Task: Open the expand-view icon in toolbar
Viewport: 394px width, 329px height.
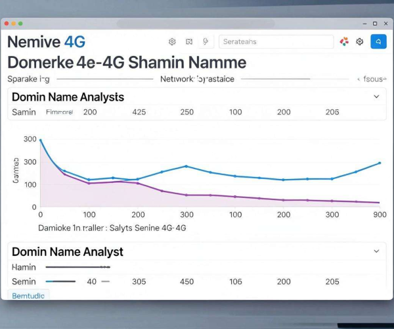Action: pyautogui.click(x=189, y=41)
